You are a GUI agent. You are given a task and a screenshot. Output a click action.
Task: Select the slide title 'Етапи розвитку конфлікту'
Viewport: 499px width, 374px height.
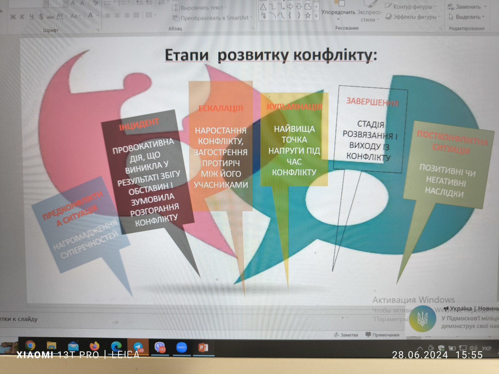[x=271, y=55]
